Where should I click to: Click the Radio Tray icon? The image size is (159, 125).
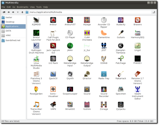[104, 74]
